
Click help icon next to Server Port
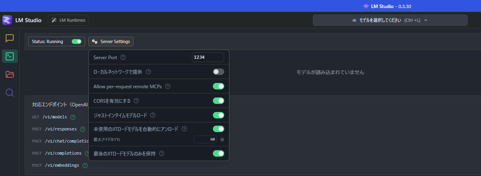point(123,58)
